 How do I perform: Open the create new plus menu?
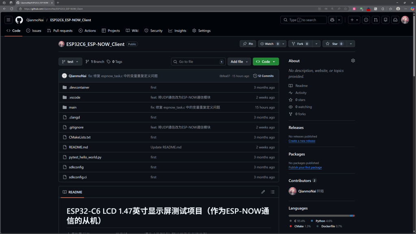tap(354, 20)
